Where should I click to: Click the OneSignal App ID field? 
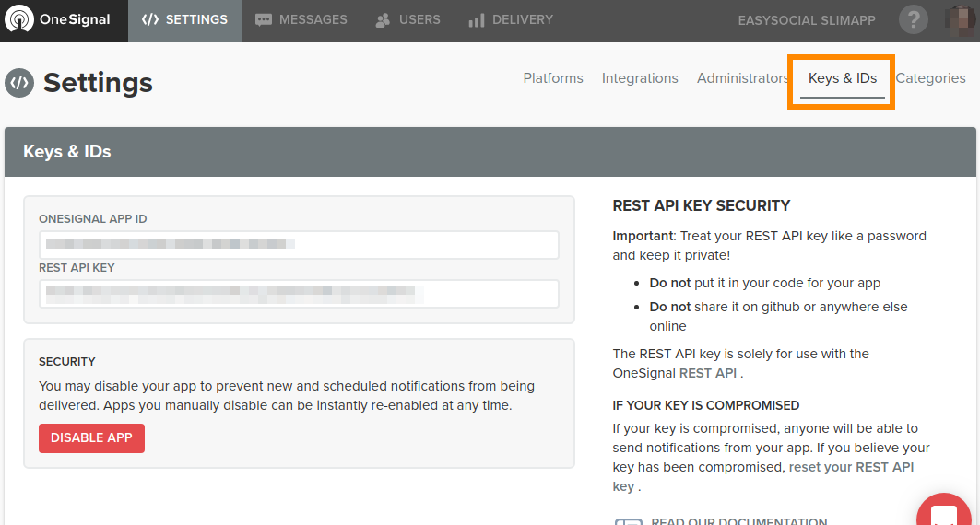[299, 245]
